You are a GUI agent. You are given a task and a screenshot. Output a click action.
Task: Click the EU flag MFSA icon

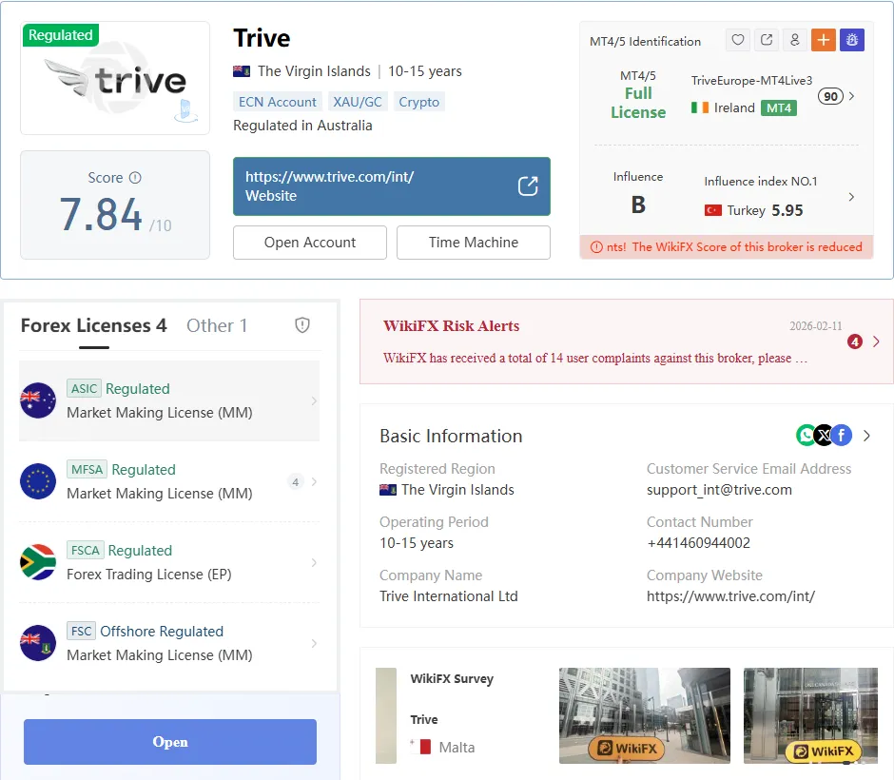(x=38, y=481)
